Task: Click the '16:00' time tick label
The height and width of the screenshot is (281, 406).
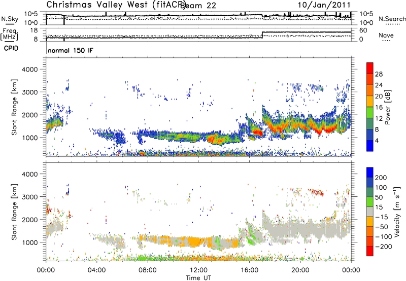Action: [249, 270]
